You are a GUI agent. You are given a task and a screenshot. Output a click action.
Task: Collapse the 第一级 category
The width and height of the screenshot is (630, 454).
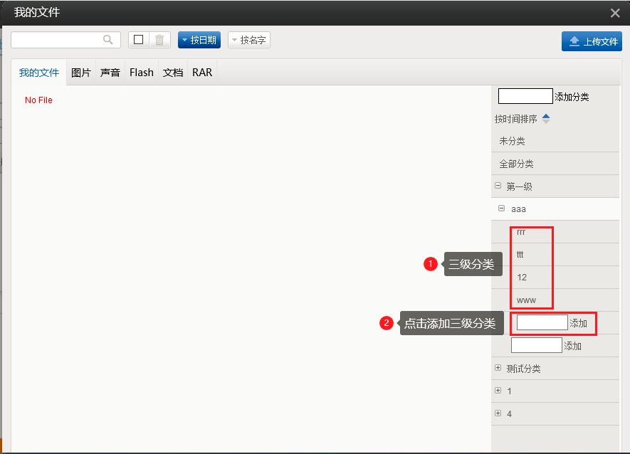pos(498,186)
